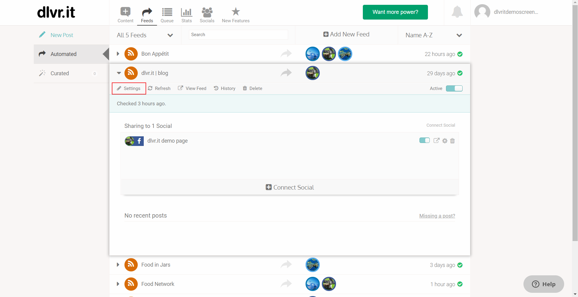Viewport: 578px width, 297px height.
Task: Switch to the Feeds tab
Action: [147, 15]
